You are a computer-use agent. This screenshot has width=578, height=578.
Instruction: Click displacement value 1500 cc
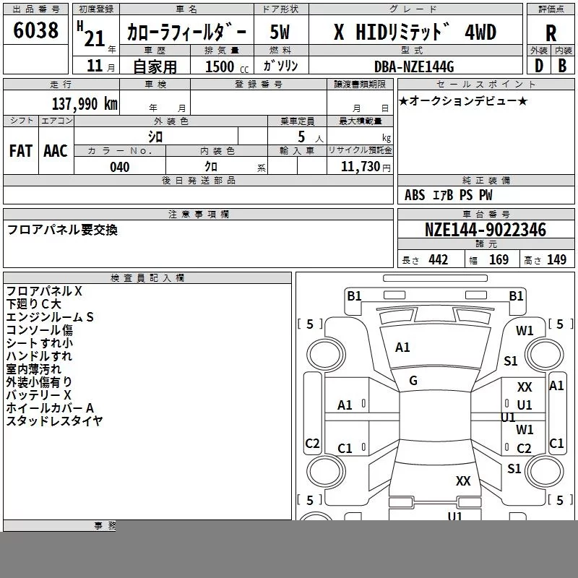point(227,66)
